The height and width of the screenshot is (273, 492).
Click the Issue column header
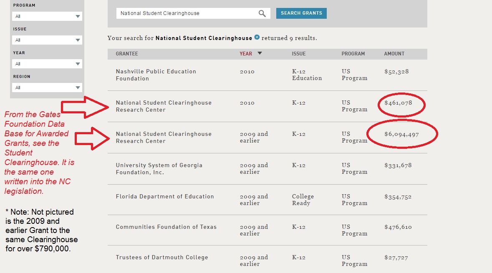pos(299,54)
